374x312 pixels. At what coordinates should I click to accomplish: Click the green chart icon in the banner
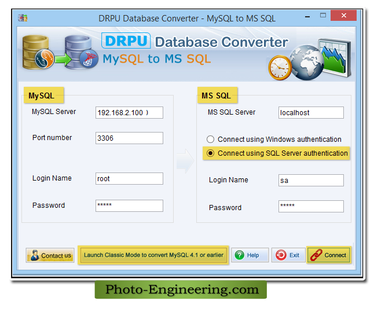point(335,58)
